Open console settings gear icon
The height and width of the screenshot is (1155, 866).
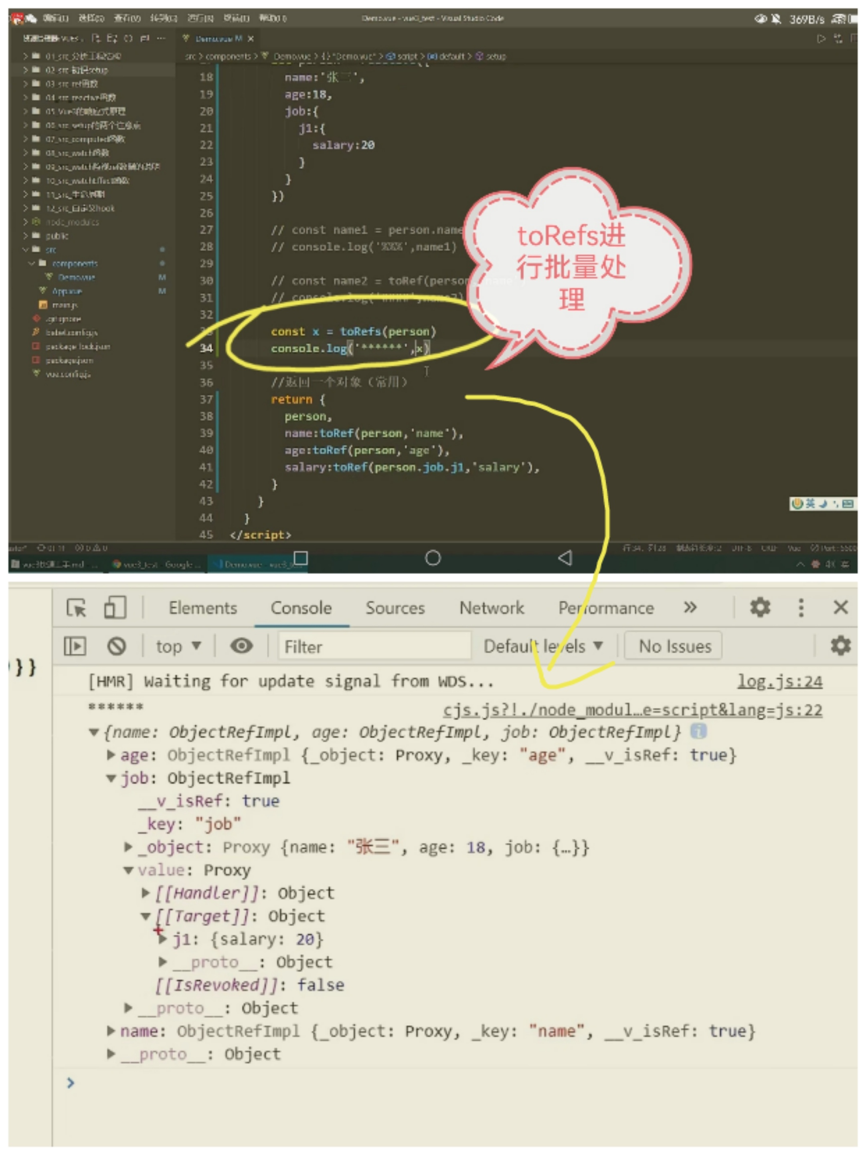click(x=840, y=646)
